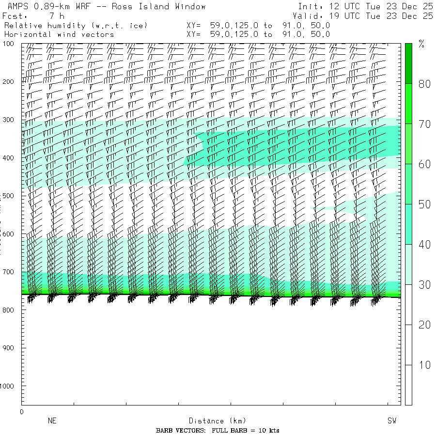The width and height of the screenshot is (436, 436).
Task: Click the Relative humidity (w.r.t. ice) label
Action: point(75,25)
